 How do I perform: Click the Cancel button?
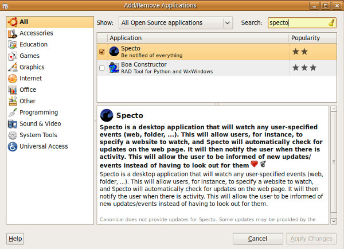pyautogui.click(x=258, y=239)
